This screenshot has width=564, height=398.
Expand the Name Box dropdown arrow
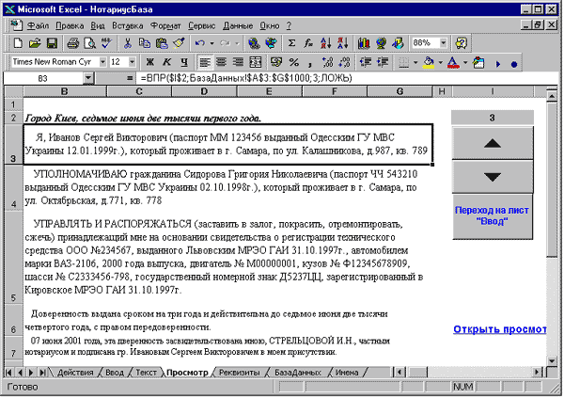pos(88,78)
